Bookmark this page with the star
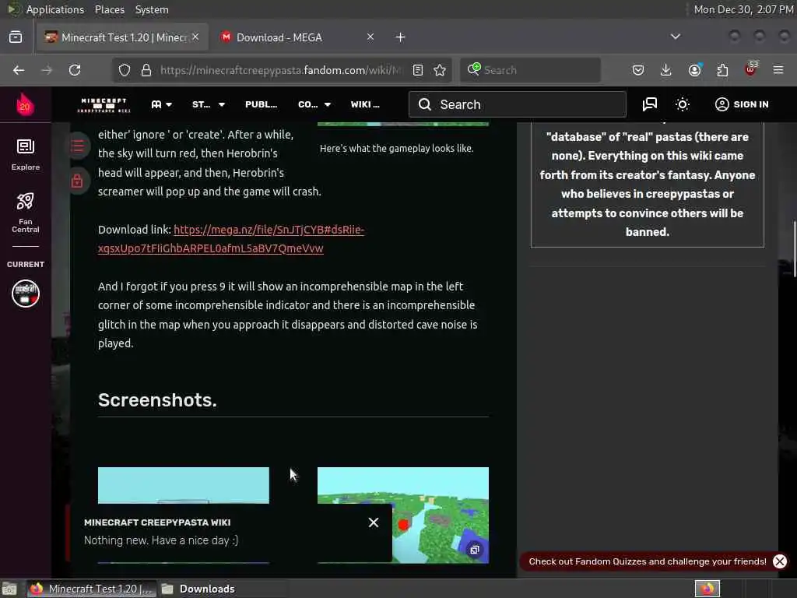Screen dimensions: 797x598 point(441,70)
